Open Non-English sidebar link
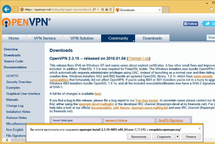The height and width of the screenshot is (144, 215). point(15,130)
